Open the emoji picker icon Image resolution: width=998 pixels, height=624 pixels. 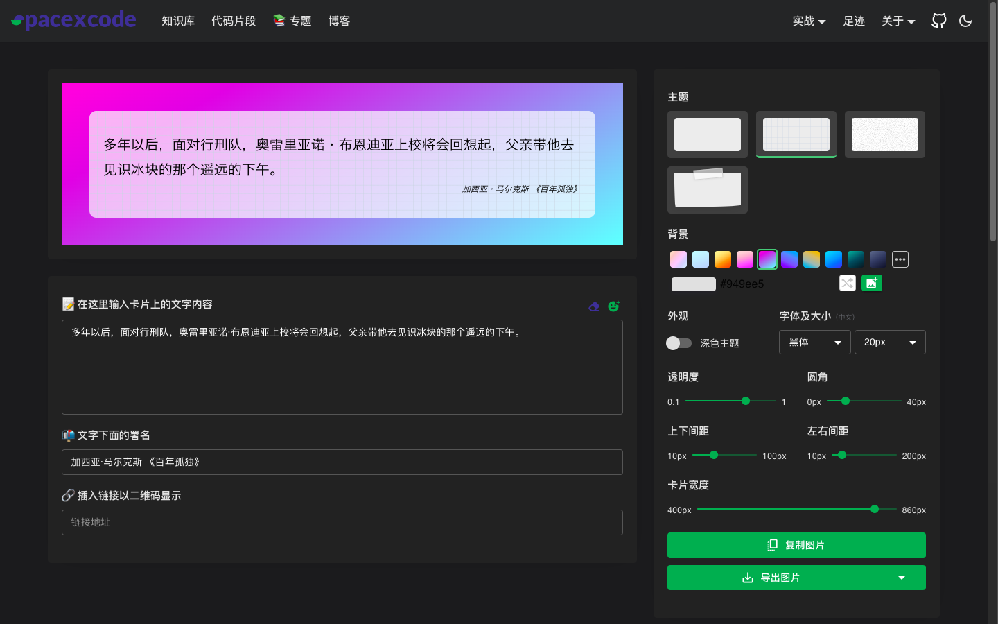(613, 306)
